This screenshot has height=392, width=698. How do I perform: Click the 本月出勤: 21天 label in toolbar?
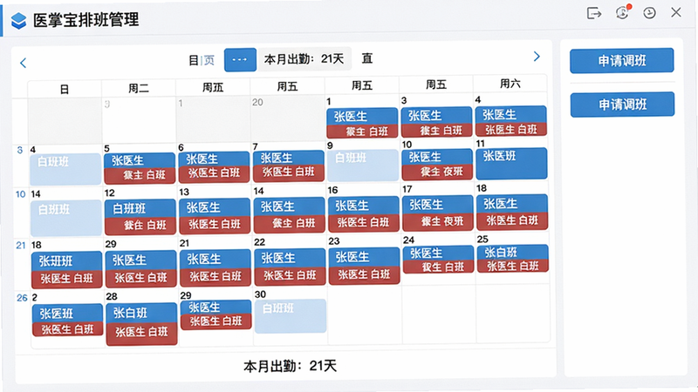pyautogui.click(x=304, y=59)
